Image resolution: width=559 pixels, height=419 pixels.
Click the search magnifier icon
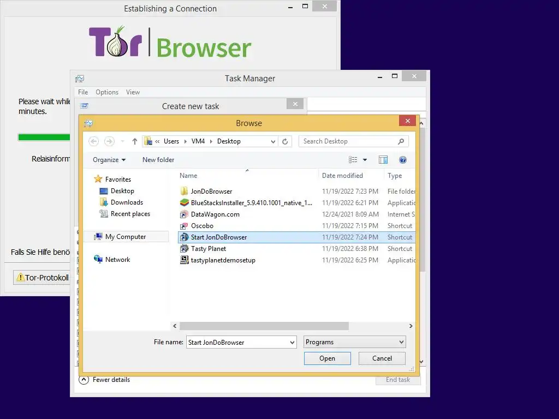(x=401, y=141)
